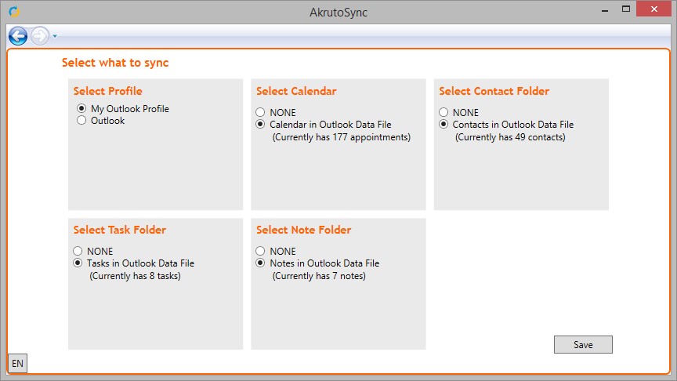Click the AkrutoSync app icon in title bar
This screenshot has height=381, width=677.
(14, 12)
